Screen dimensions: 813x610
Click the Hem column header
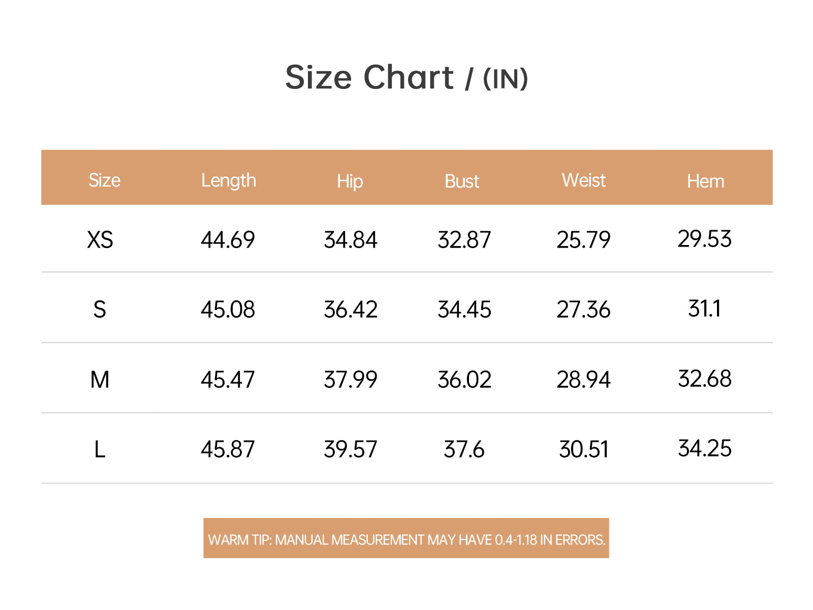click(x=706, y=181)
